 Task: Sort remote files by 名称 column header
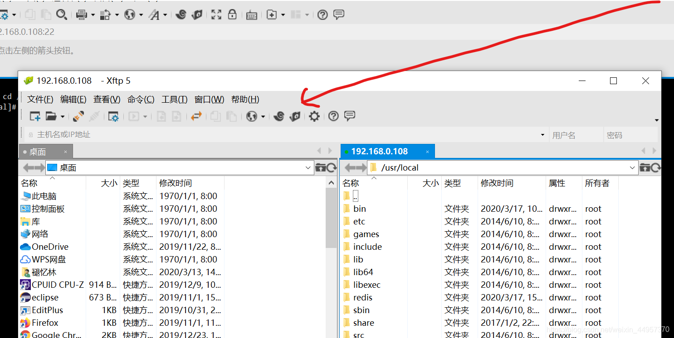pyautogui.click(x=374, y=183)
